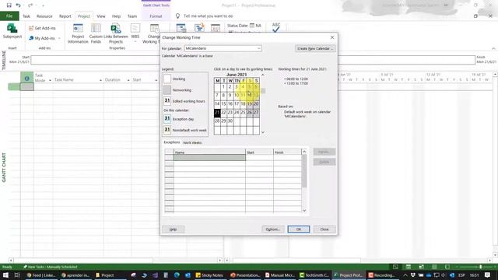
Task: Open the File backstage menu
Action: [x=9, y=16]
